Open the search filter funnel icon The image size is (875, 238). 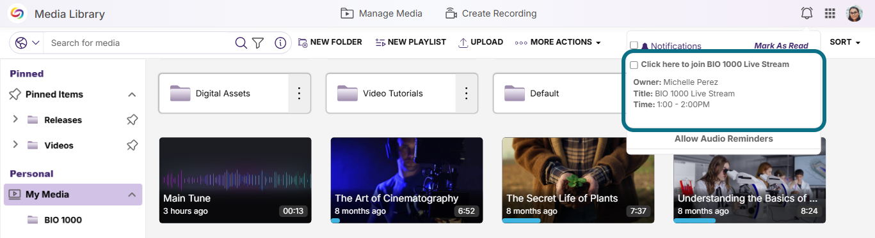click(258, 43)
